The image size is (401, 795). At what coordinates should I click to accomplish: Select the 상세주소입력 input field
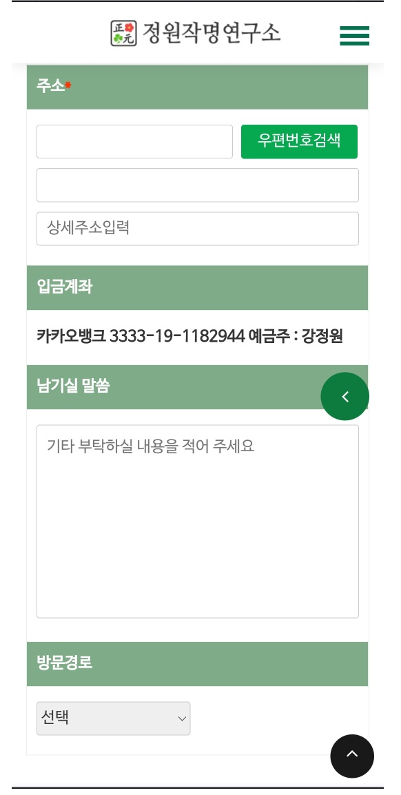(198, 229)
